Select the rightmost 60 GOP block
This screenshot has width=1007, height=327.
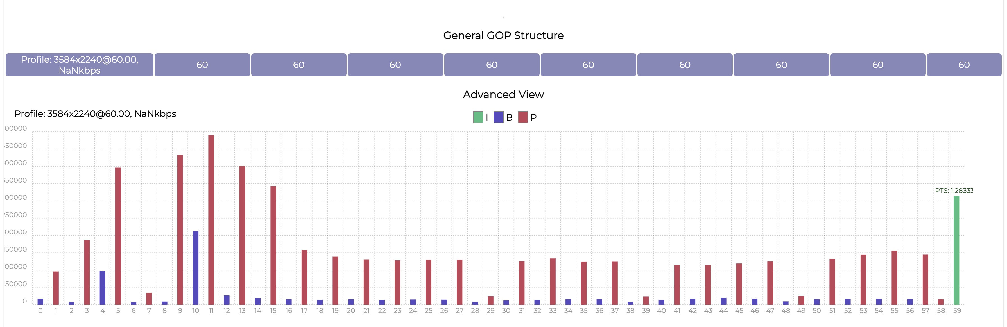[x=964, y=65]
